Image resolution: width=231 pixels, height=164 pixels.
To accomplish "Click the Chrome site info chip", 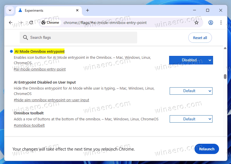I will tap(50, 23).
